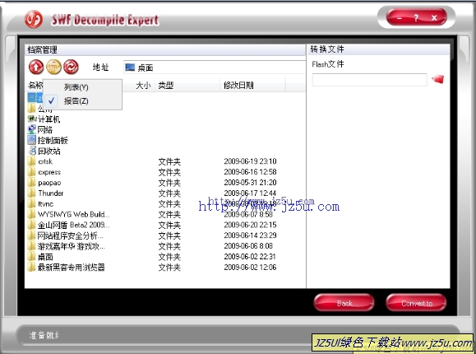
Task: Click the control panel icon beside 控制面板
Action: click(31, 140)
